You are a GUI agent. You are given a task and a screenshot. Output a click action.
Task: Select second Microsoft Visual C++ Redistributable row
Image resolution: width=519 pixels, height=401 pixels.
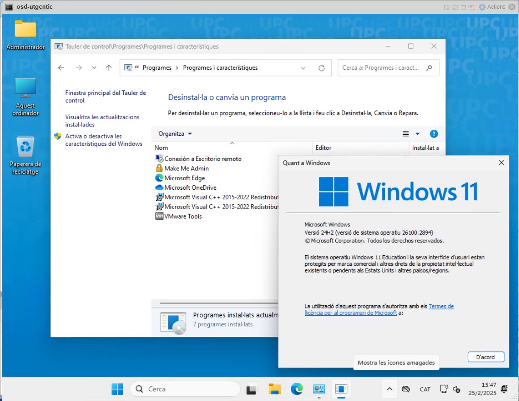click(x=217, y=207)
